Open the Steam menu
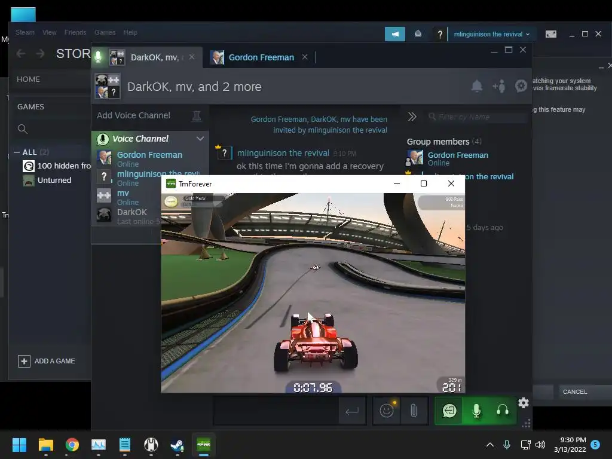The width and height of the screenshot is (612, 459). pos(25,32)
